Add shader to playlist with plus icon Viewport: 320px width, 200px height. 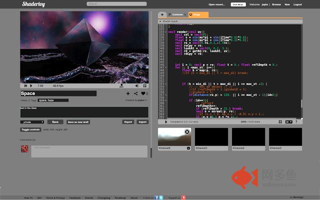(x=128, y=93)
